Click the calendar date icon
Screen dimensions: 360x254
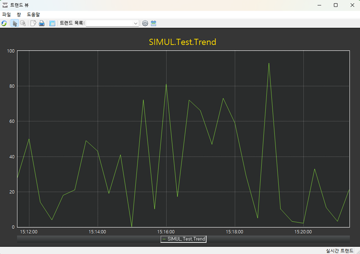point(154,23)
